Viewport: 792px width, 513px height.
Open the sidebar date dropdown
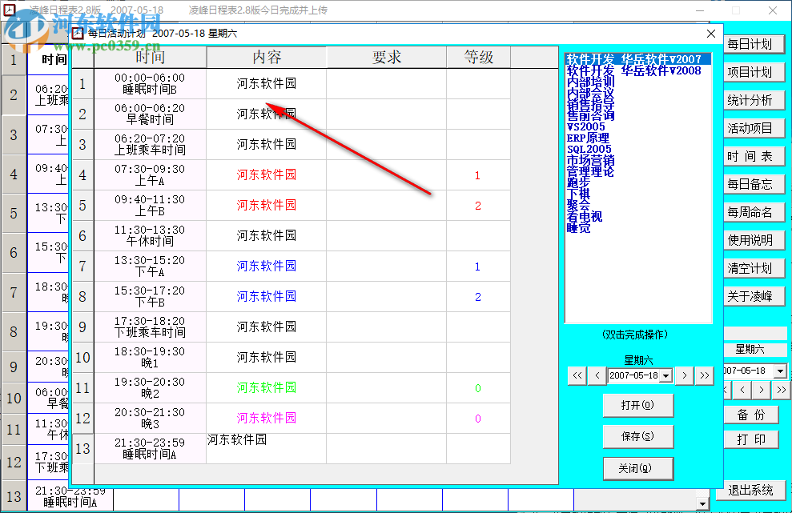pos(781,371)
